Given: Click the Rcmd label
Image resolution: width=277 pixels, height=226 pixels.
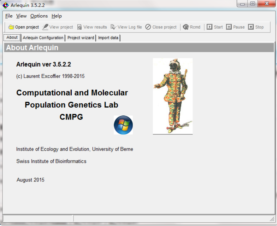Looking at the screenshot, I should (195, 27).
